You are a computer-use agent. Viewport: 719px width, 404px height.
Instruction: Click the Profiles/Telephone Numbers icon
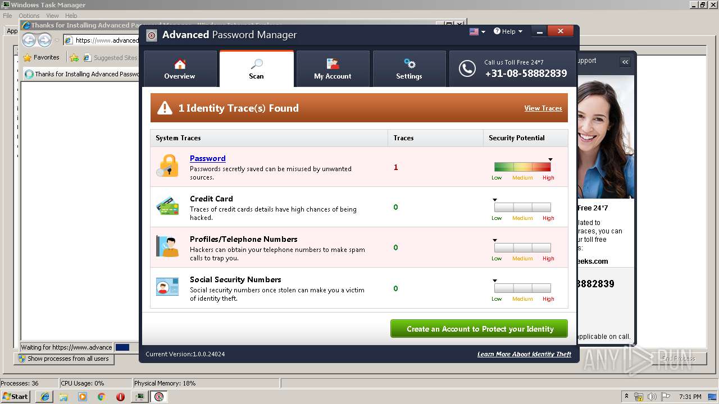[167, 246]
